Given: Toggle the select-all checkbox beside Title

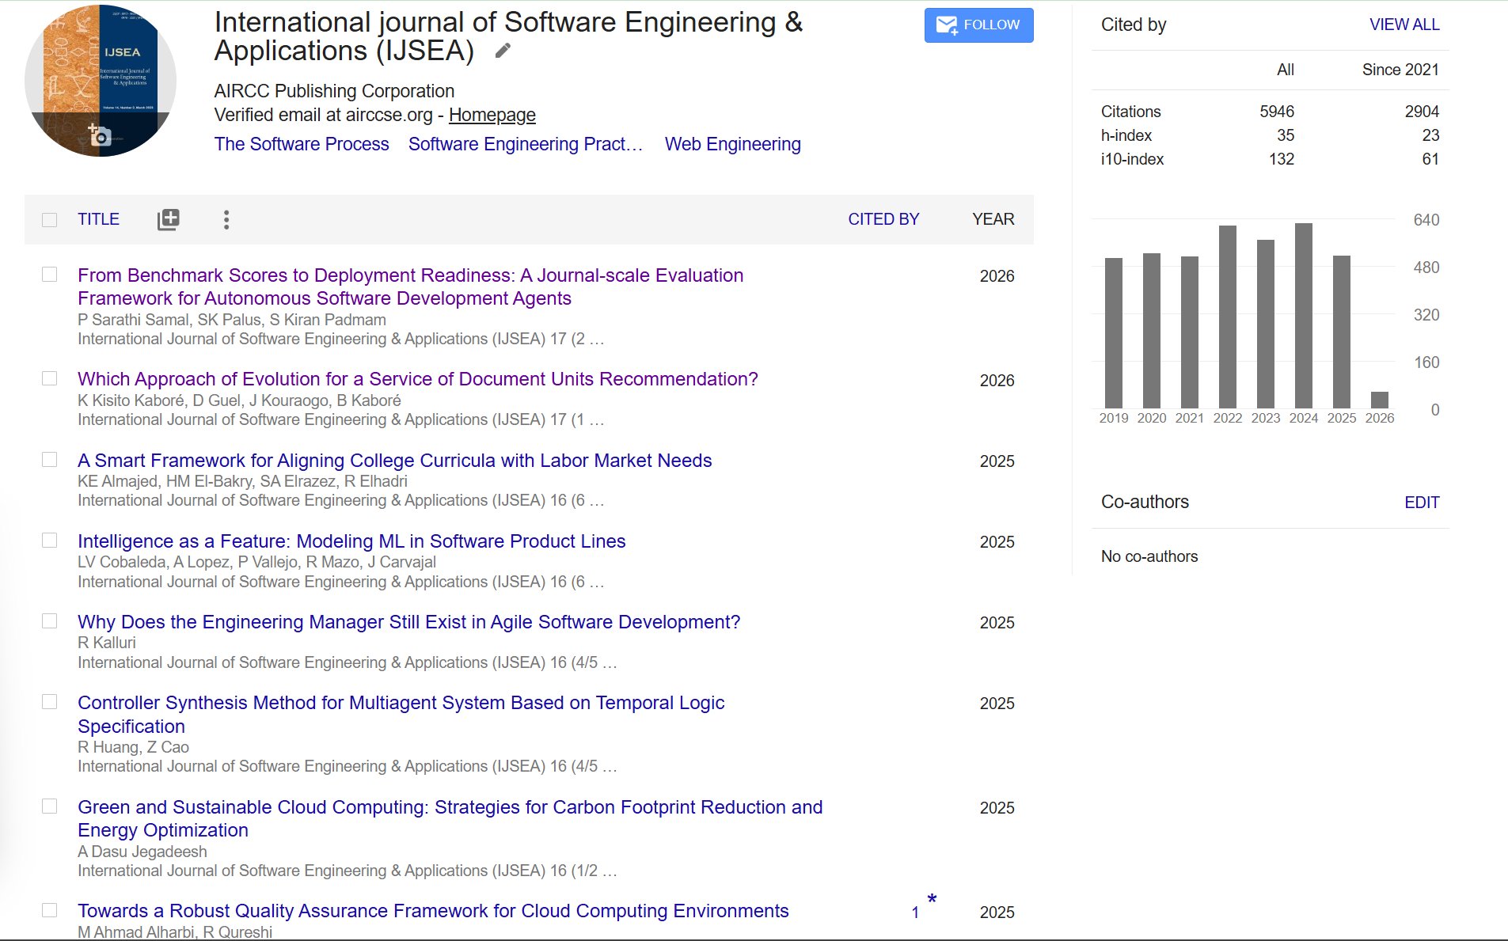Looking at the screenshot, I should coord(49,220).
